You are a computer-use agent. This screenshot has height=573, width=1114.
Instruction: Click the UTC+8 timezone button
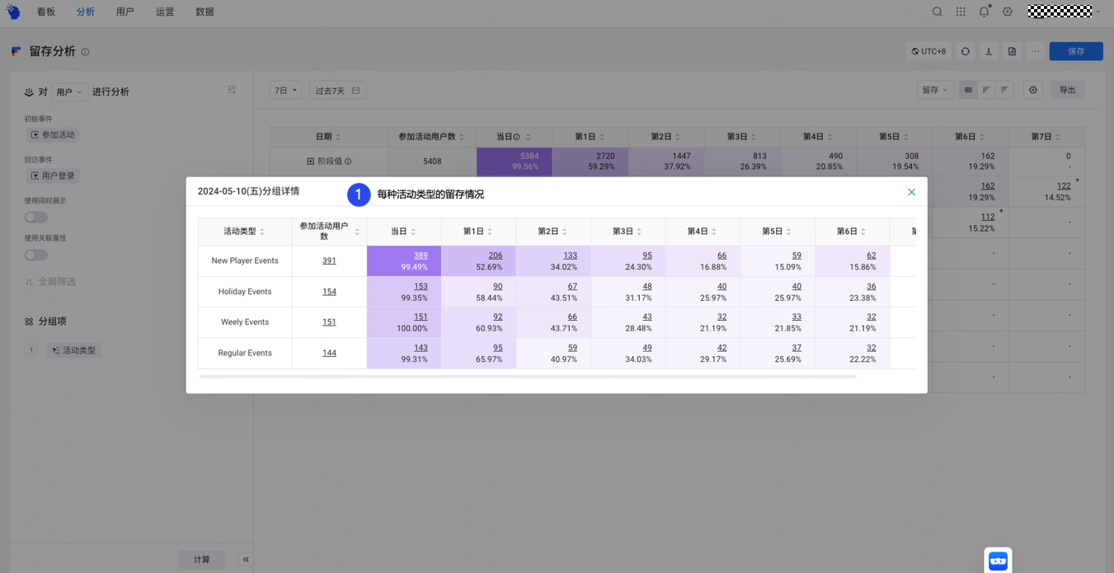[x=928, y=51]
